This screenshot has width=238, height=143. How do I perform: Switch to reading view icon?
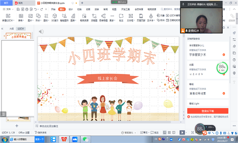point(174,133)
